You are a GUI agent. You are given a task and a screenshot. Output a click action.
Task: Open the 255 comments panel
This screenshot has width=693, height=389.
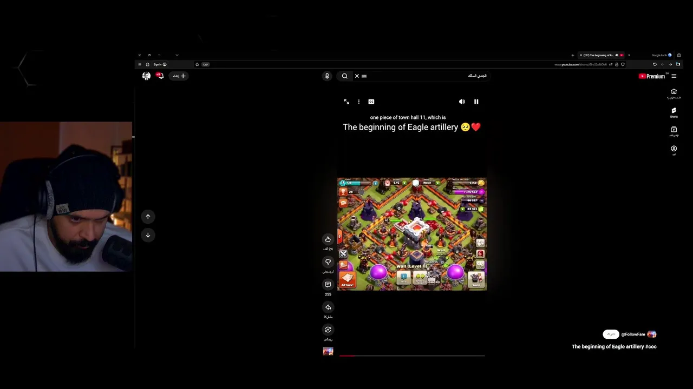pyautogui.click(x=328, y=285)
